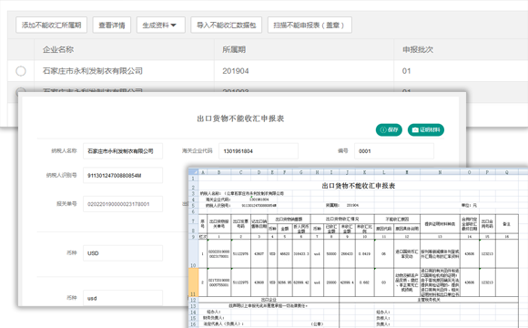528x328 pixels.
Task: Click batch value 01 in the 201904 row
Action: pyautogui.click(x=406, y=71)
